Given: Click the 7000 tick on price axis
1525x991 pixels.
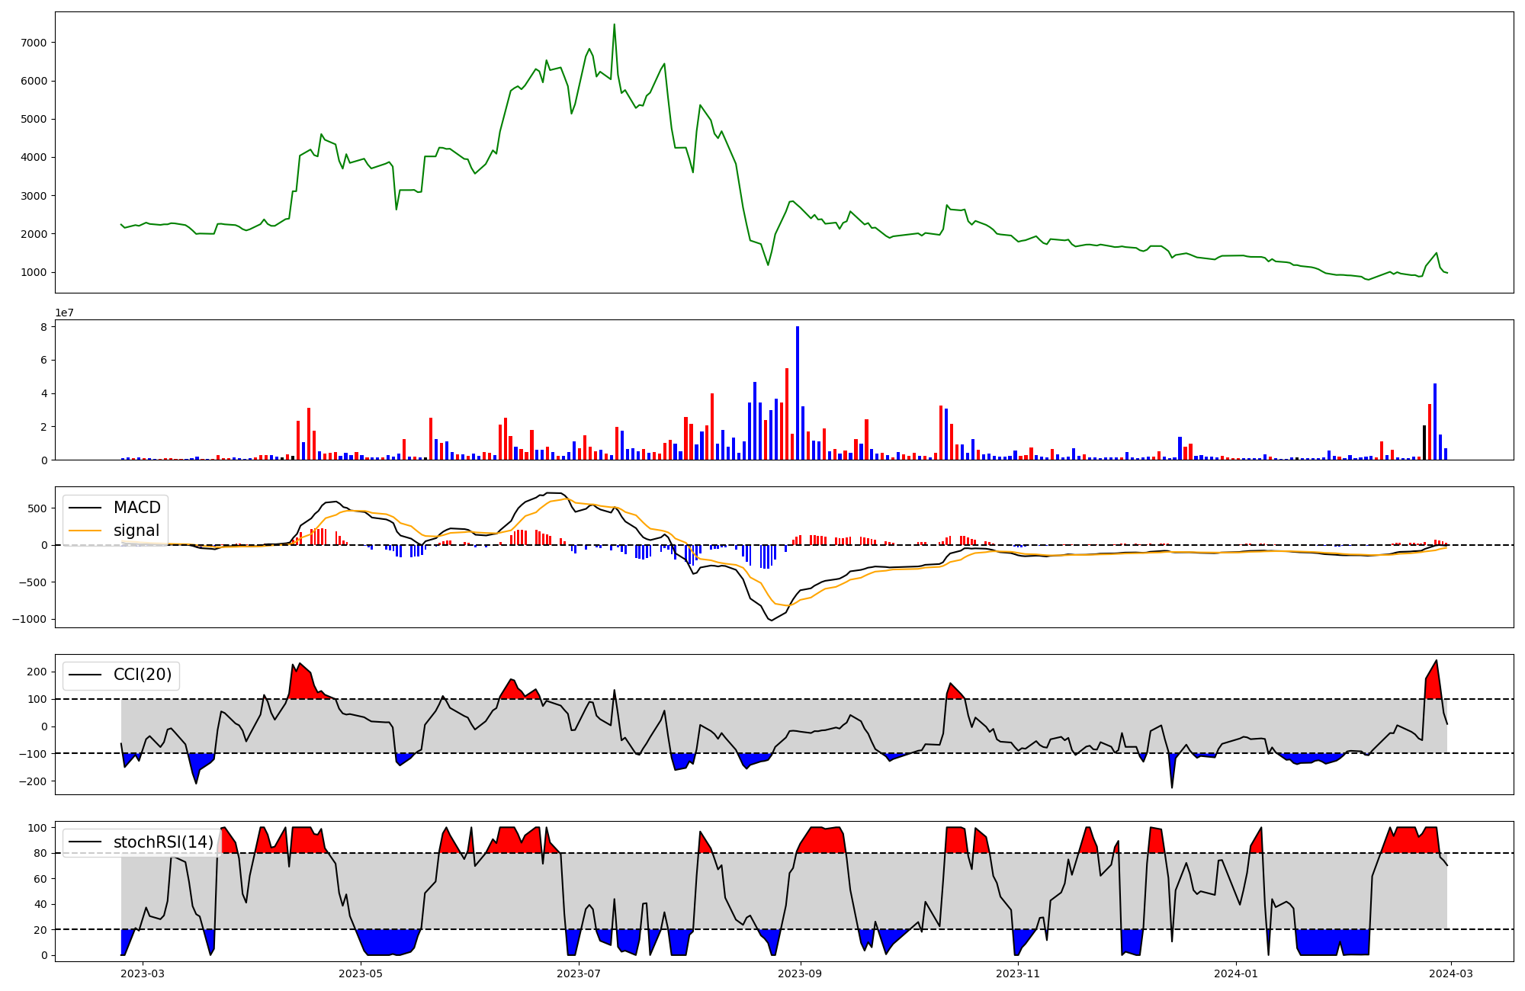Looking at the screenshot, I should click(x=34, y=43).
